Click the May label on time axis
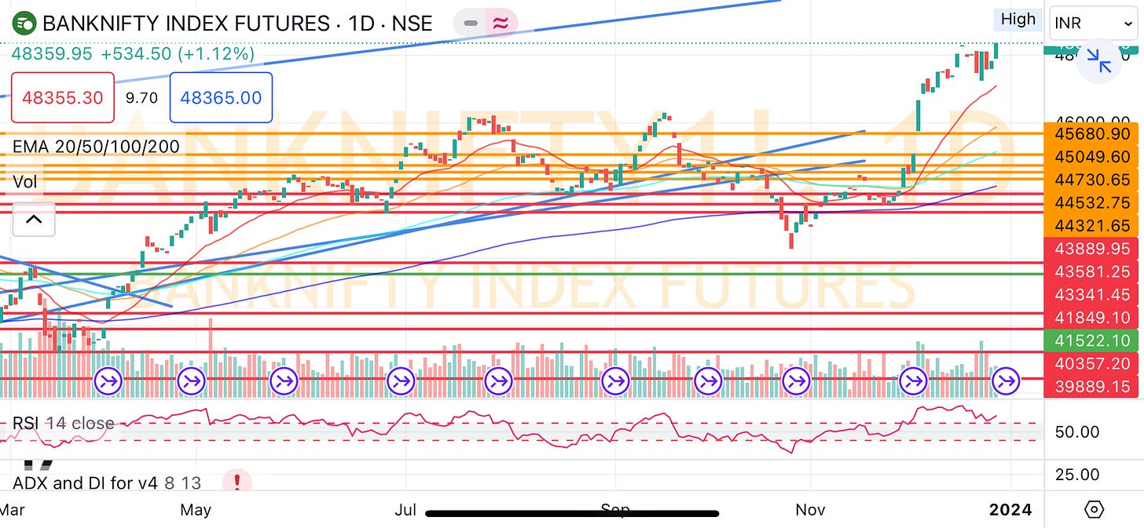 click(x=195, y=510)
